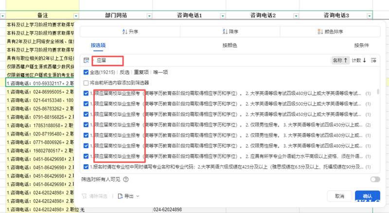389x213 pixels.
Task: Click the search-mode icon beside the filter box
Action: [87, 60]
